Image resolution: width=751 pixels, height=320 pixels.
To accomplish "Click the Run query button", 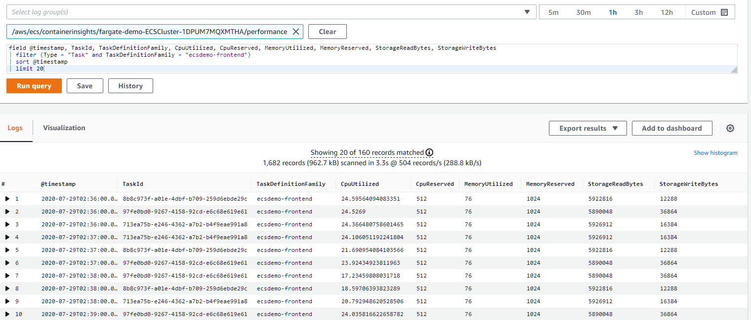I will click(x=34, y=86).
